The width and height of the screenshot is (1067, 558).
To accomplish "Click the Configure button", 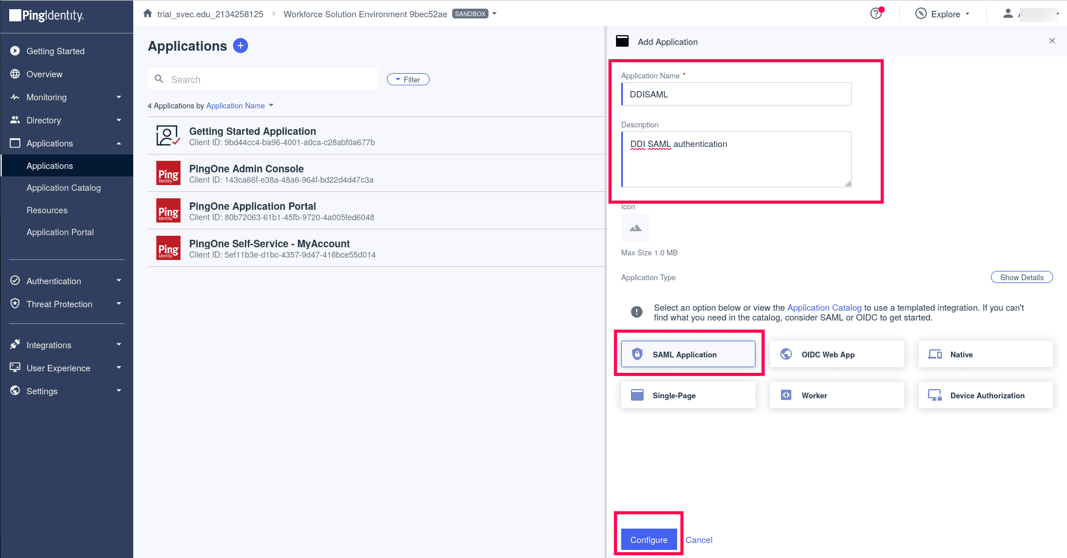I will tap(648, 540).
